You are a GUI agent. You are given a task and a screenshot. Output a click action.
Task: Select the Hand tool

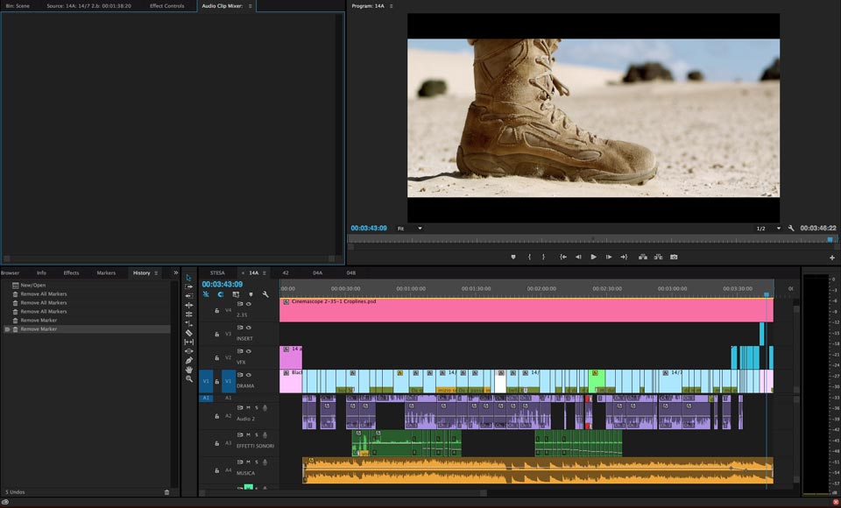click(188, 370)
